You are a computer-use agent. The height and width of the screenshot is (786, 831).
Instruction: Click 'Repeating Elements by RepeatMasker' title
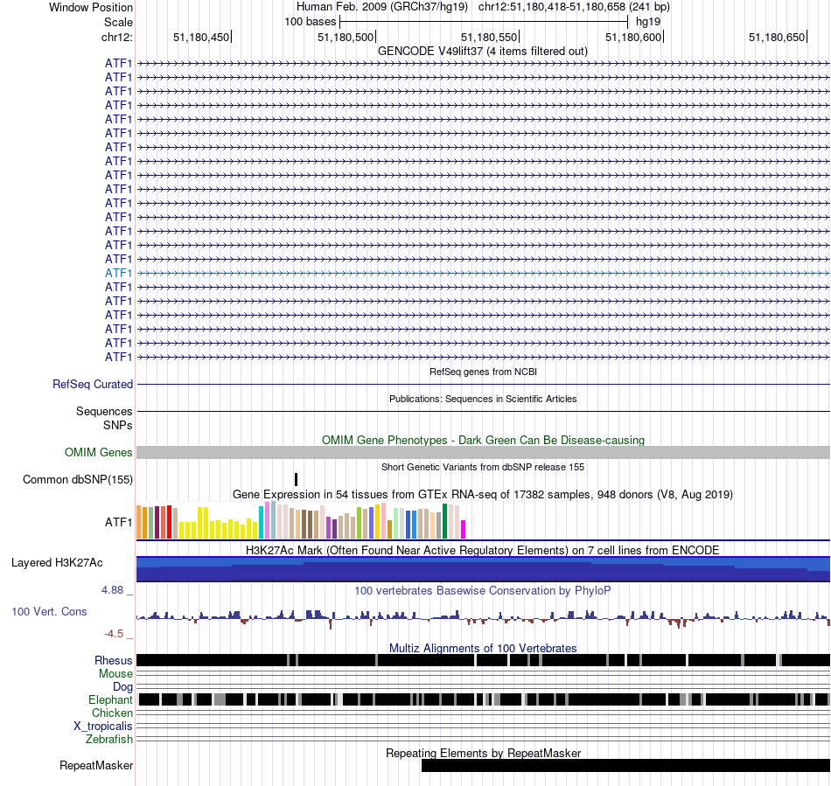483,753
